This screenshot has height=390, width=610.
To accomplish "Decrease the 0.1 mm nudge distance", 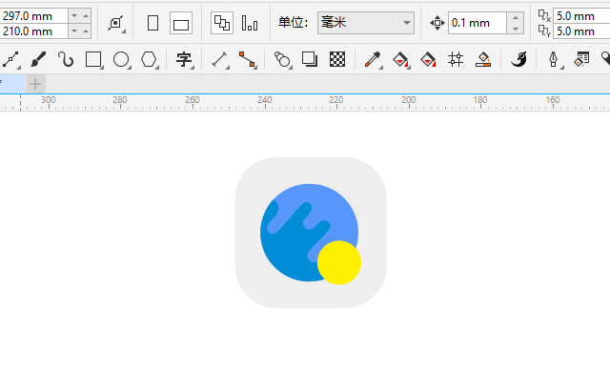I will pos(516,29).
